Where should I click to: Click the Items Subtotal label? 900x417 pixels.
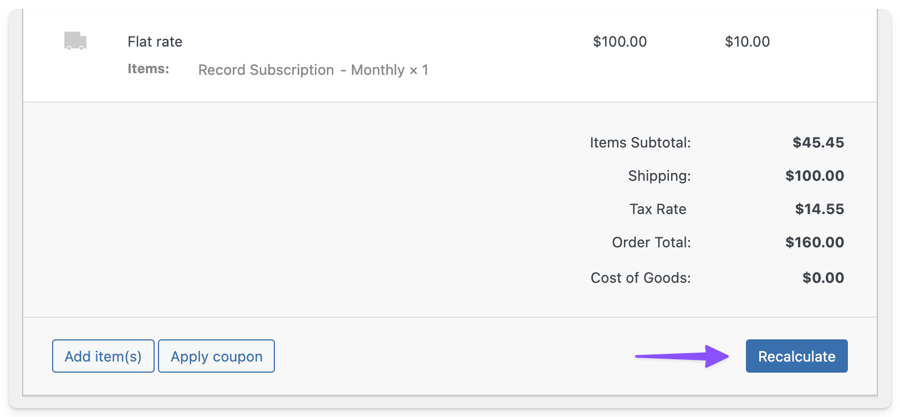click(x=640, y=143)
